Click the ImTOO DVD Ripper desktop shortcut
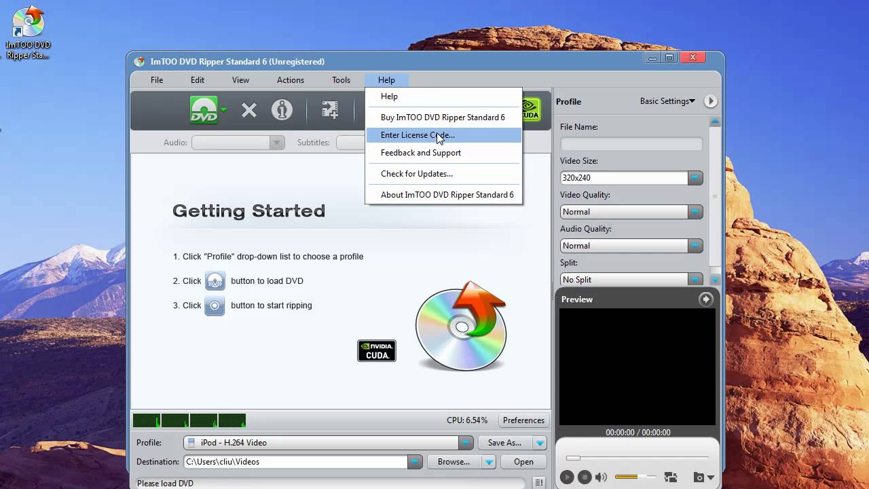The width and height of the screenshot is (869, 489). point(28,33)
